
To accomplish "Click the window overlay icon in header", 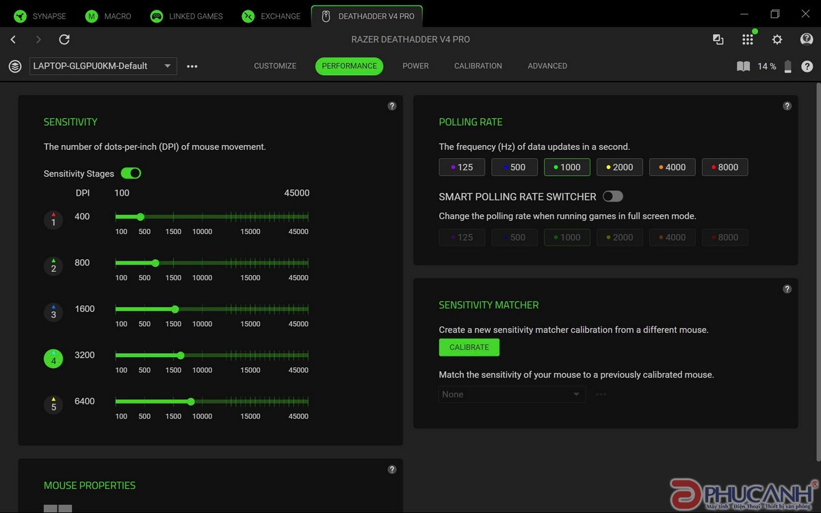I will click(x=718, y=40).
